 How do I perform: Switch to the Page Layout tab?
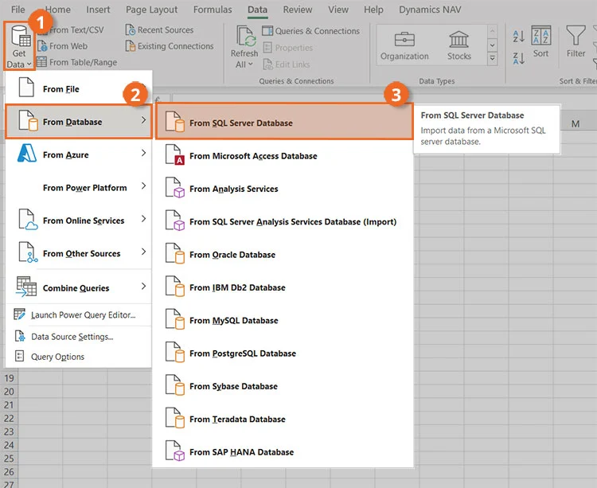tap(151, 10)
